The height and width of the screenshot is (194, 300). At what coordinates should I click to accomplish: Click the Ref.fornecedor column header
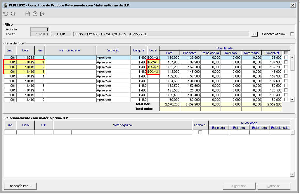point(70,50)
